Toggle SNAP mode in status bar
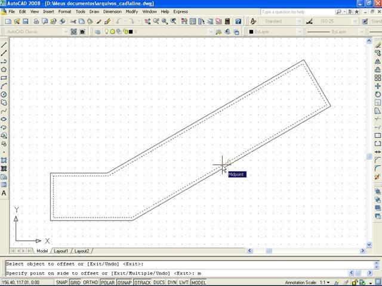Image resolution: width=382 pixels, height=286 pixels. tap(61, 282)
